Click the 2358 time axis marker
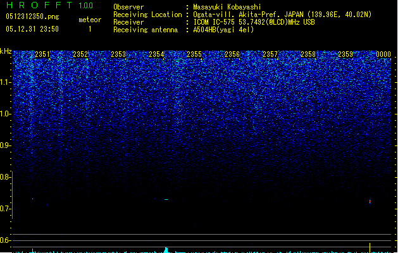The width and height of the screenshot is (398, 253). click(308, 54)
